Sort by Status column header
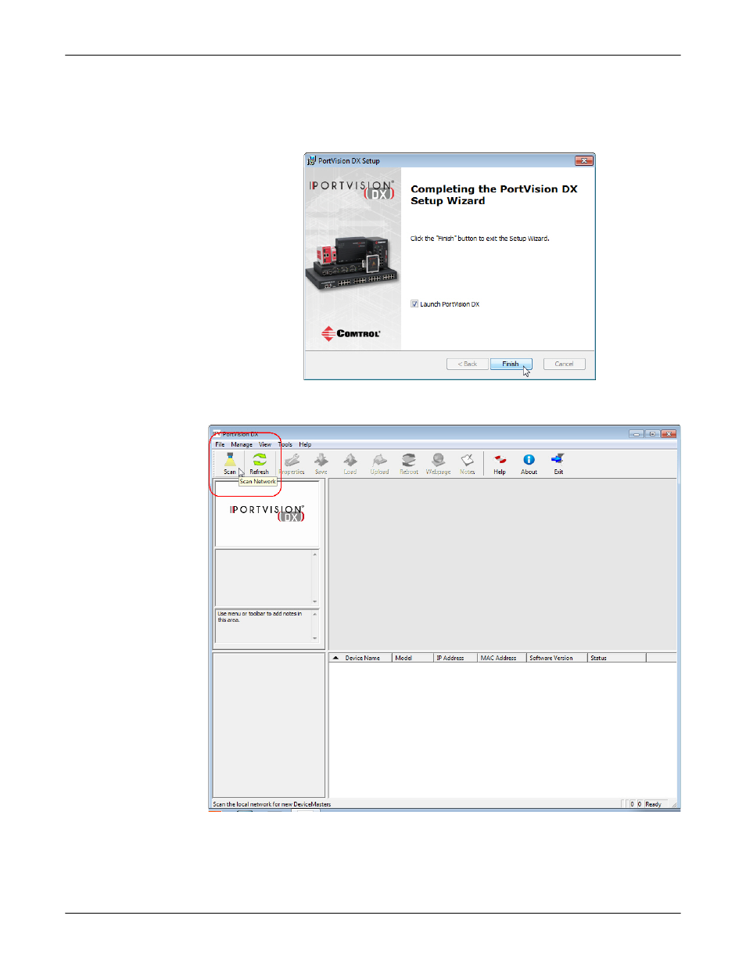The height and width of the screenshot is (966, 746). coord(617,658)
